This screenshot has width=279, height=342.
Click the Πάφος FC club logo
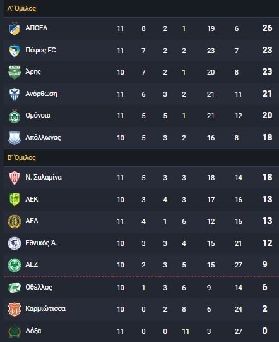point(15,51)
